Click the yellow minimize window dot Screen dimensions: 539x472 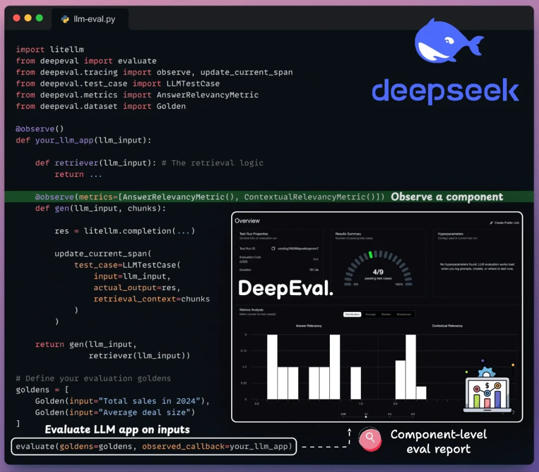(28, 18)
